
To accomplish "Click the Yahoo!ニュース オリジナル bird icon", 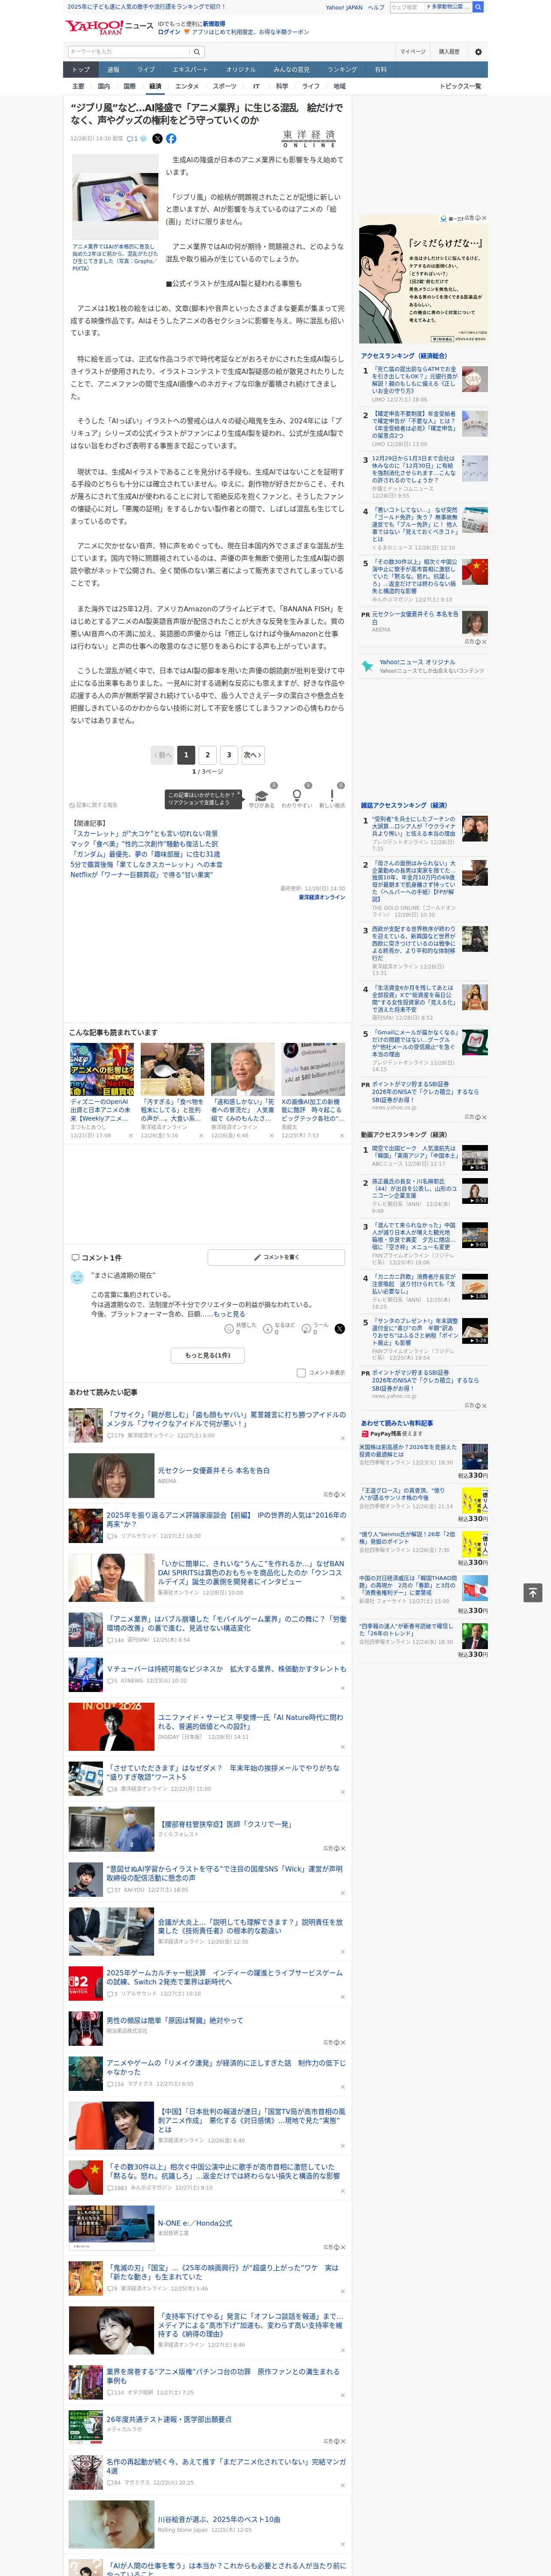I will pyautogui.click(x=368, y=665).
